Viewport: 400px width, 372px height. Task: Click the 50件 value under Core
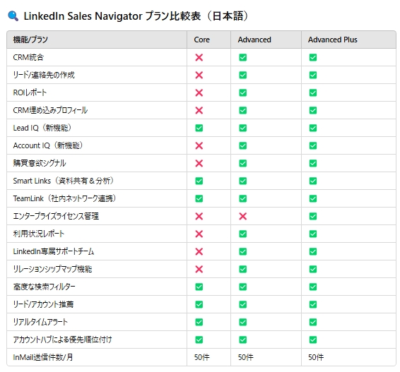pos(202,357)
